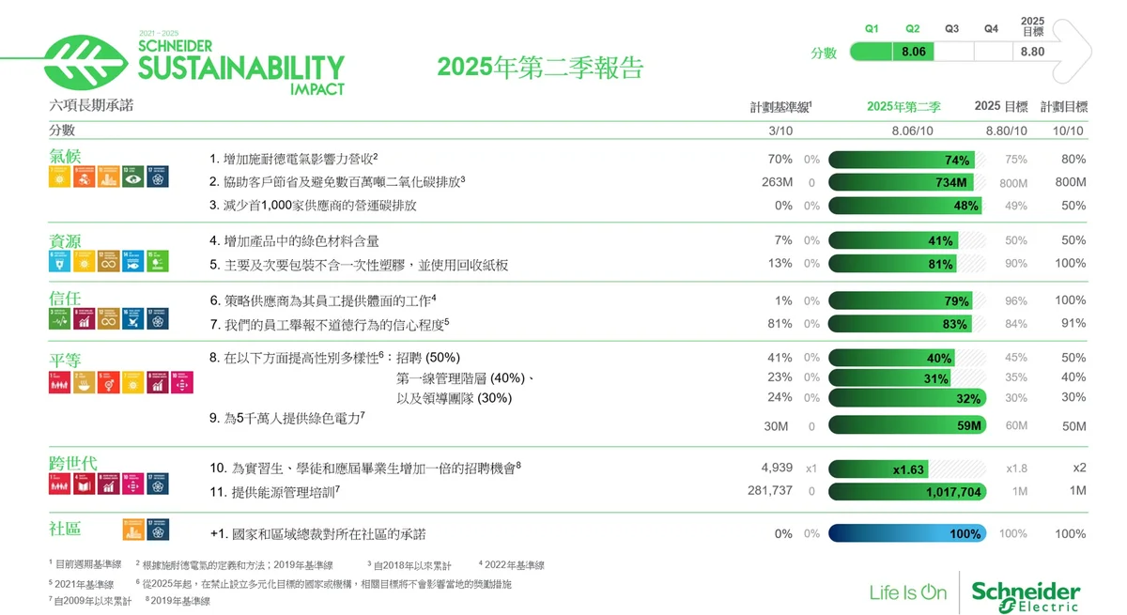Screen dimensions: 1127x615
Task: Click the SDG 4 book icon under 跨世代
Action: [x=85, y=484]
